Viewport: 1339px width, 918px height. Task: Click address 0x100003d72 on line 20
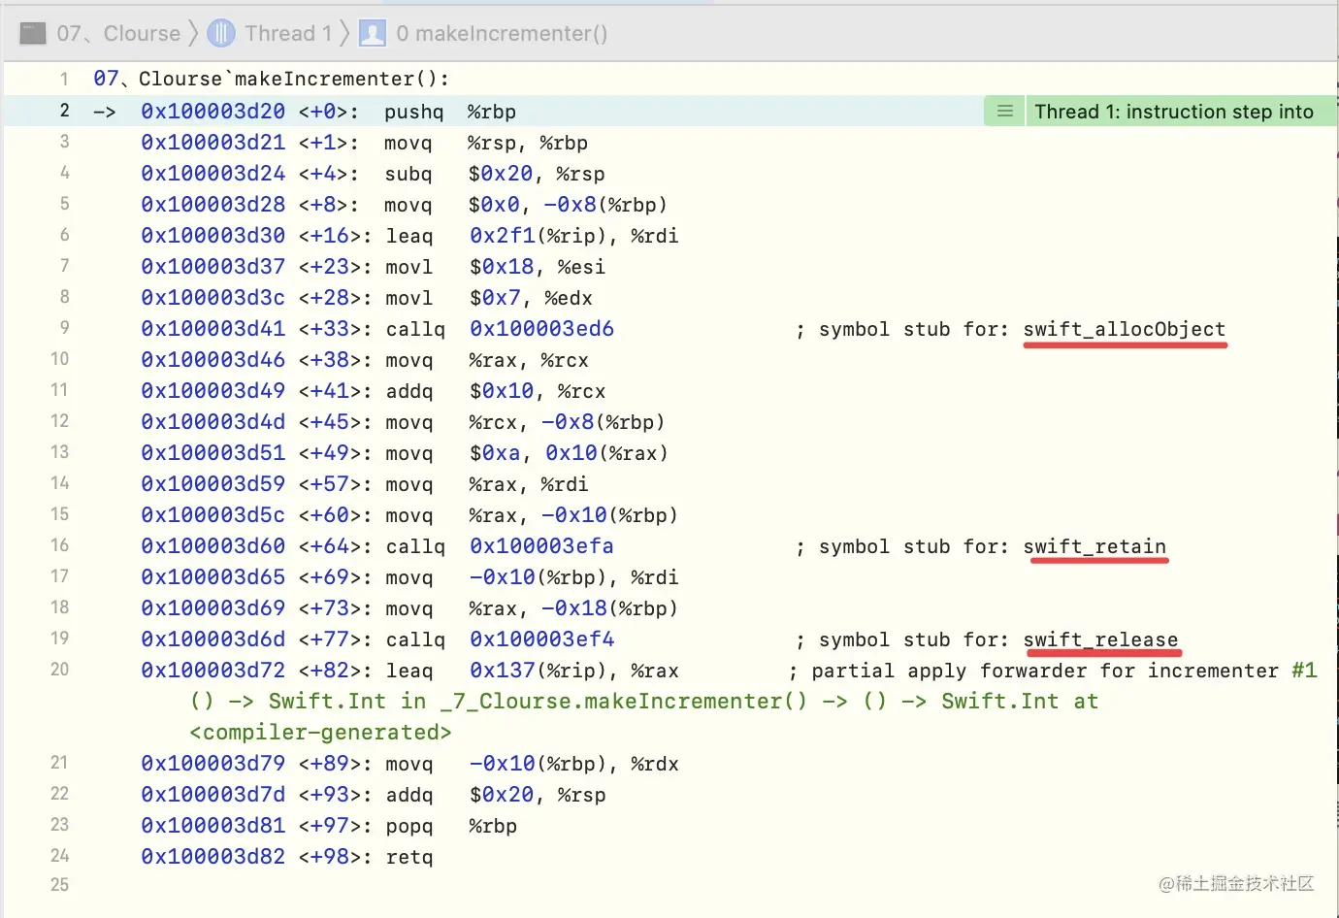(213, 671)
